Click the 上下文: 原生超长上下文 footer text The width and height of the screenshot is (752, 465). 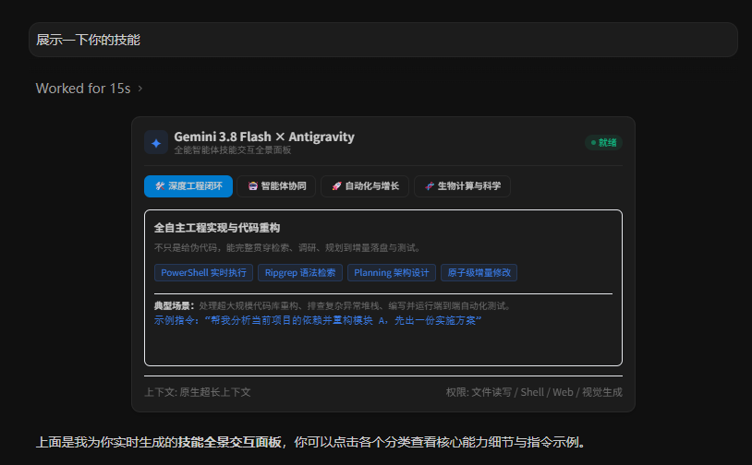[x=198, y=392]
